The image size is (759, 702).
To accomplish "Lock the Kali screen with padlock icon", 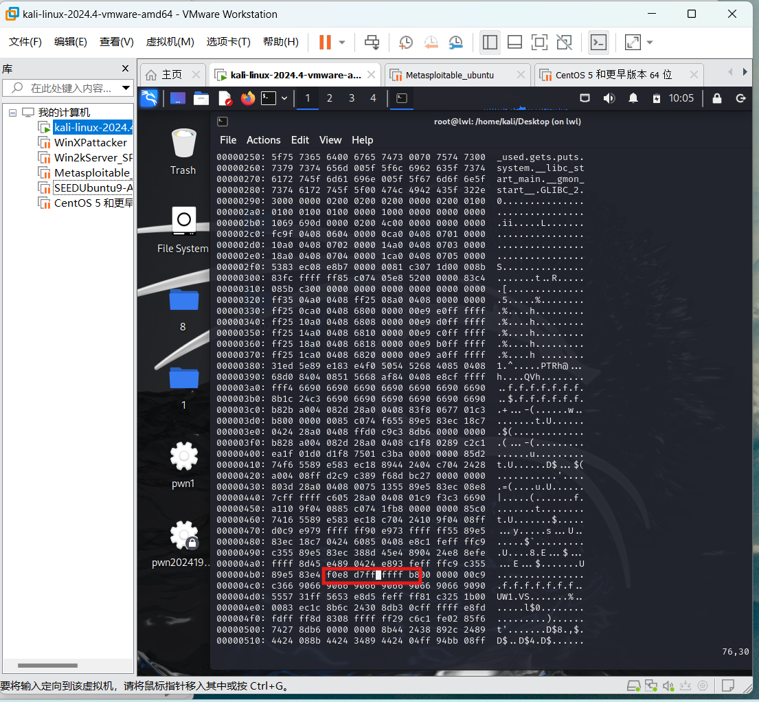I will click(x=717, y=98).
